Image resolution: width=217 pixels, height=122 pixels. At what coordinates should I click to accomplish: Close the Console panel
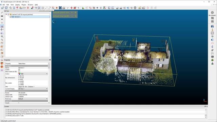207,106
